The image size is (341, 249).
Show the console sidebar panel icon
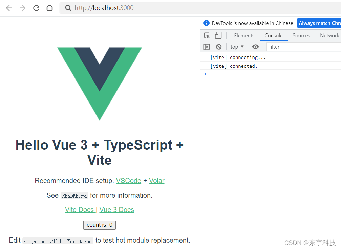tap(206, 47)
